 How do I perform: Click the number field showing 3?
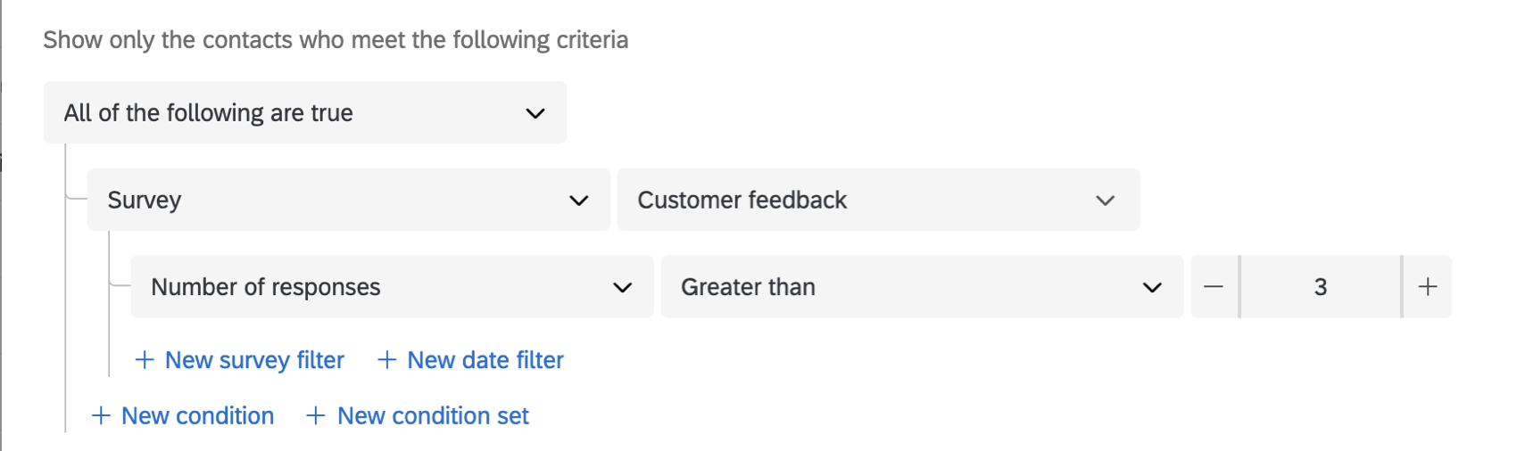point(1320,287)
